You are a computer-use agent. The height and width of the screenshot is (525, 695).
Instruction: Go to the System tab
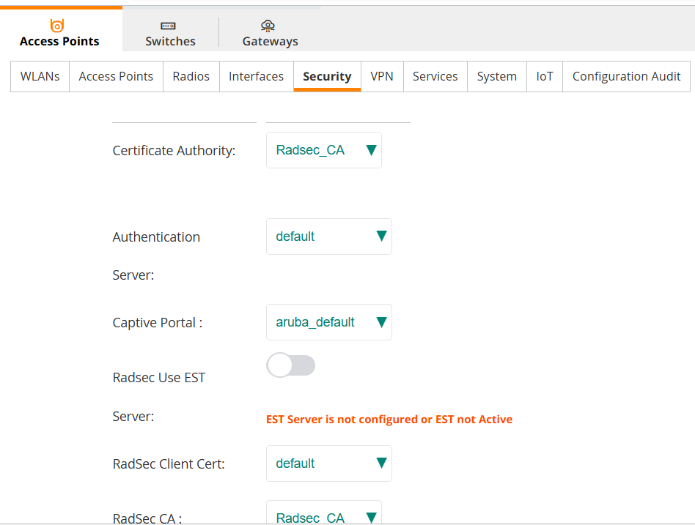(x=497, y=77)
